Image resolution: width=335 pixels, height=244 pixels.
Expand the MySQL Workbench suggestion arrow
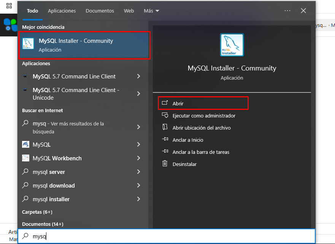(139, 158)
